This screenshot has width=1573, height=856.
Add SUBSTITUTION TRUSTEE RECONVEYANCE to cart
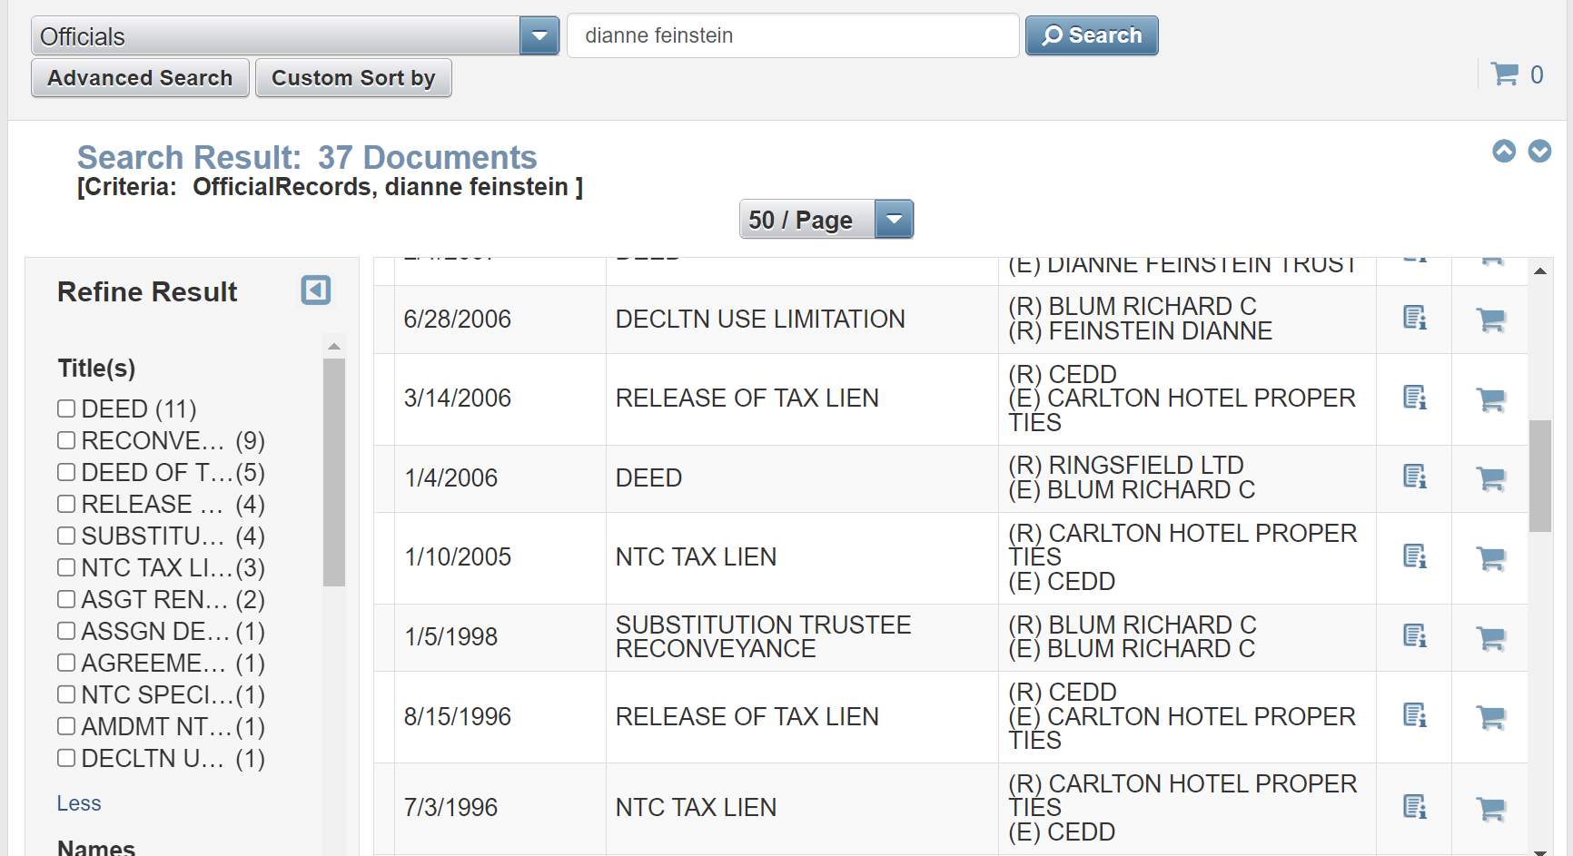pos(1490,638)
